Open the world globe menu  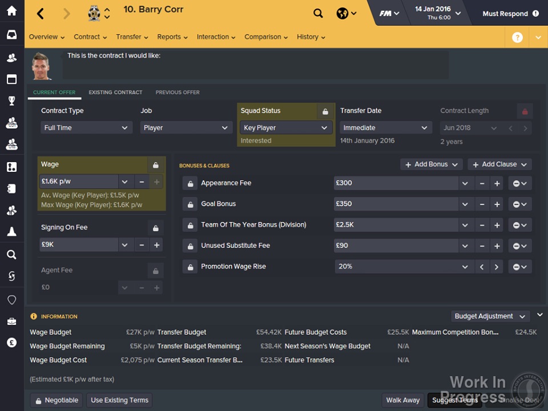[346, 14]
